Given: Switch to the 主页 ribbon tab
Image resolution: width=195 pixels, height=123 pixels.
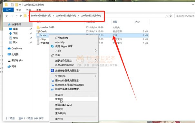Looking at the screenshot, I should (18, 10).
